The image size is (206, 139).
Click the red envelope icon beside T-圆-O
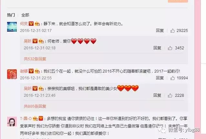[41, 119]
